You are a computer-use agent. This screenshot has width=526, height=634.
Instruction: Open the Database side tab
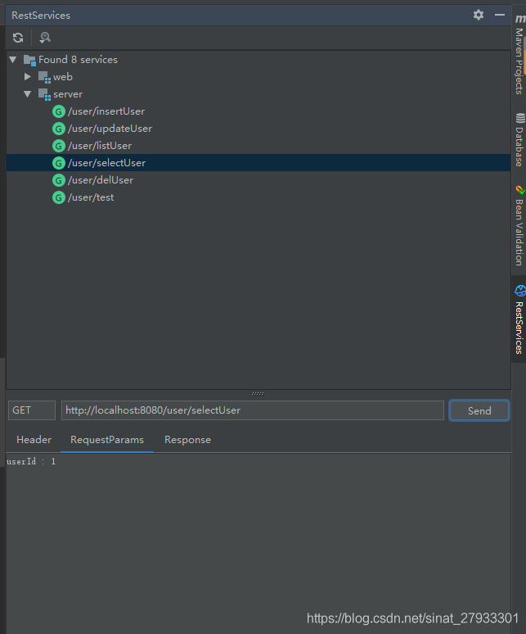pyautogui.click(x=519, y=147)
